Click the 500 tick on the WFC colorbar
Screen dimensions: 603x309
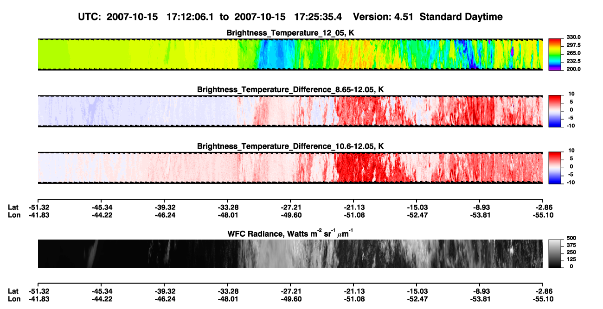(x=571, y=238)
